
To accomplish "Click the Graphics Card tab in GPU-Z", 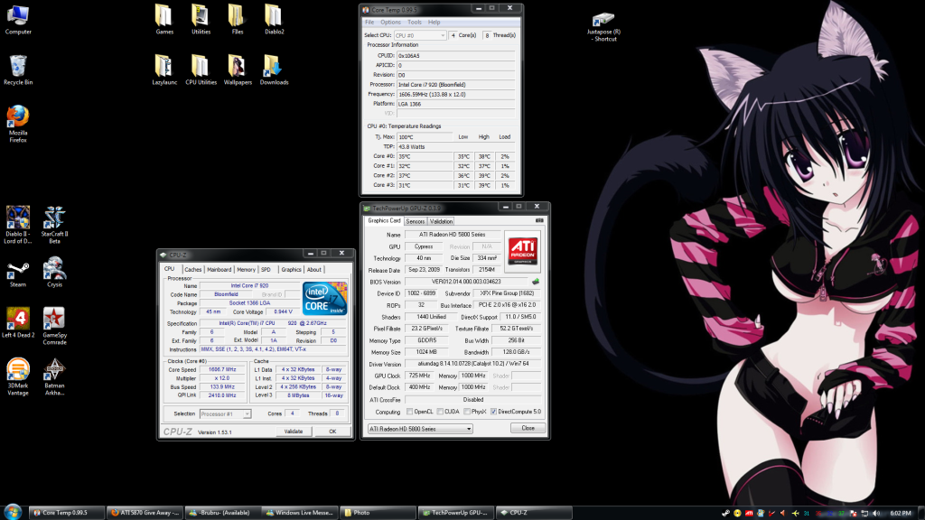I will [384, 220].
